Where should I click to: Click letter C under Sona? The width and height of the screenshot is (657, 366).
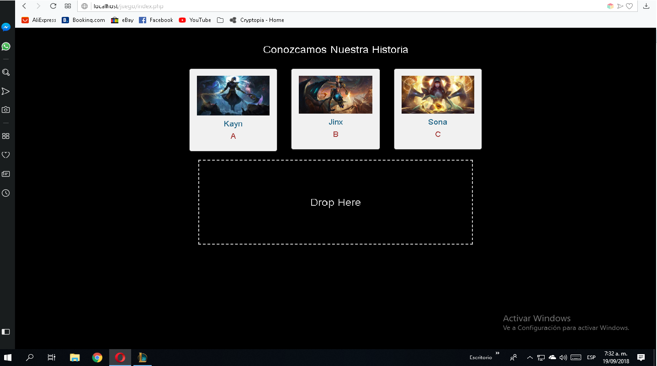(438, 134)
